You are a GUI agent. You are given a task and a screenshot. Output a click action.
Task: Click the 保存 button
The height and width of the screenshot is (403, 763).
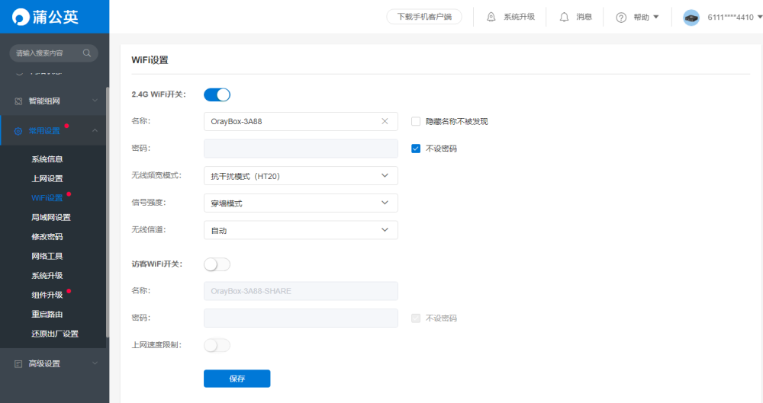coord(237,379)
